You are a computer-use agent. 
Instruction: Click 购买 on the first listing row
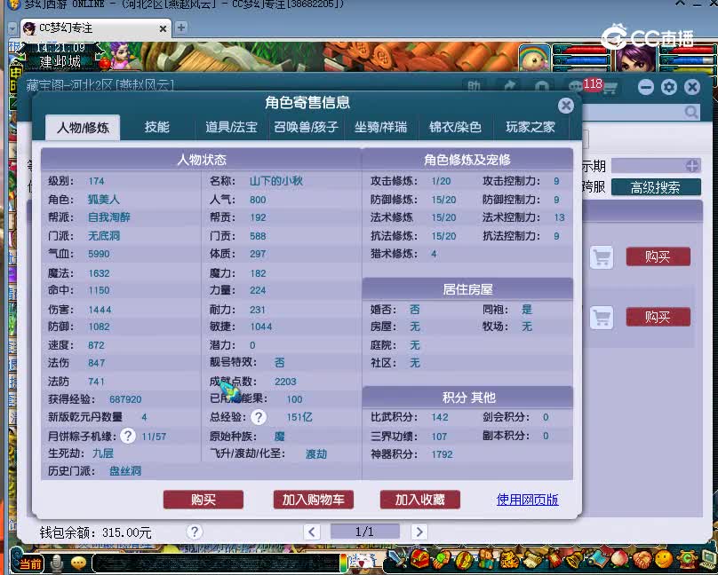point(658,256)
